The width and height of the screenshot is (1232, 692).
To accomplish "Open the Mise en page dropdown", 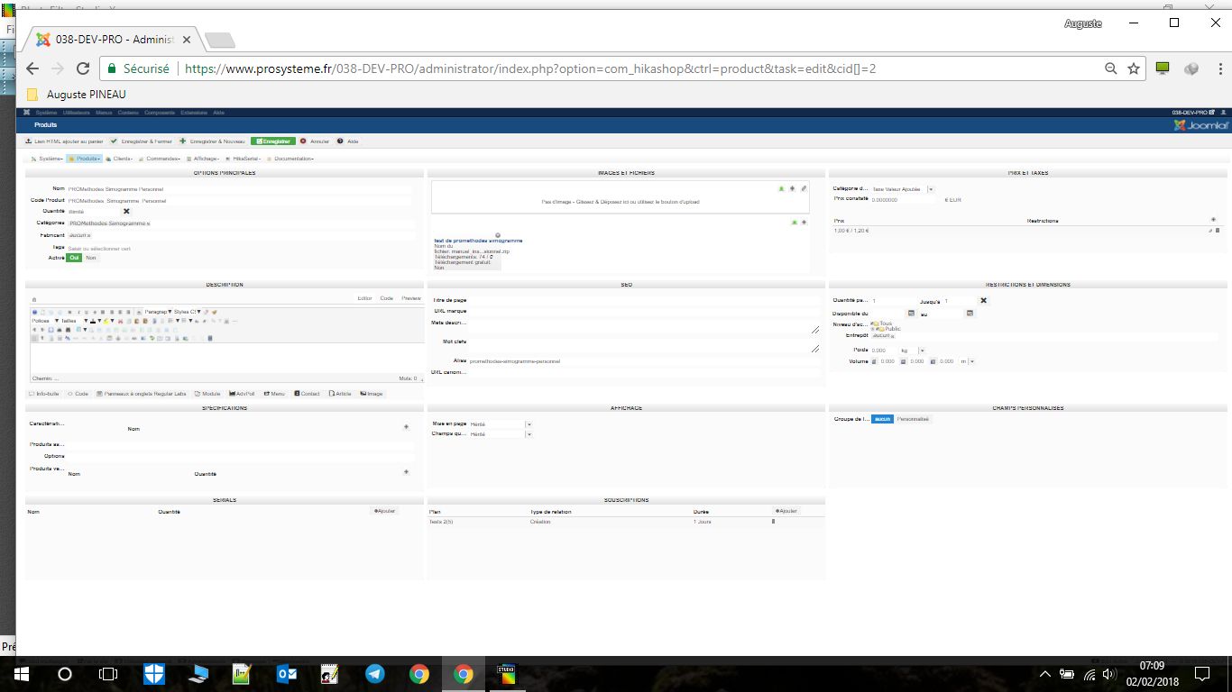I will pos(501,423).
